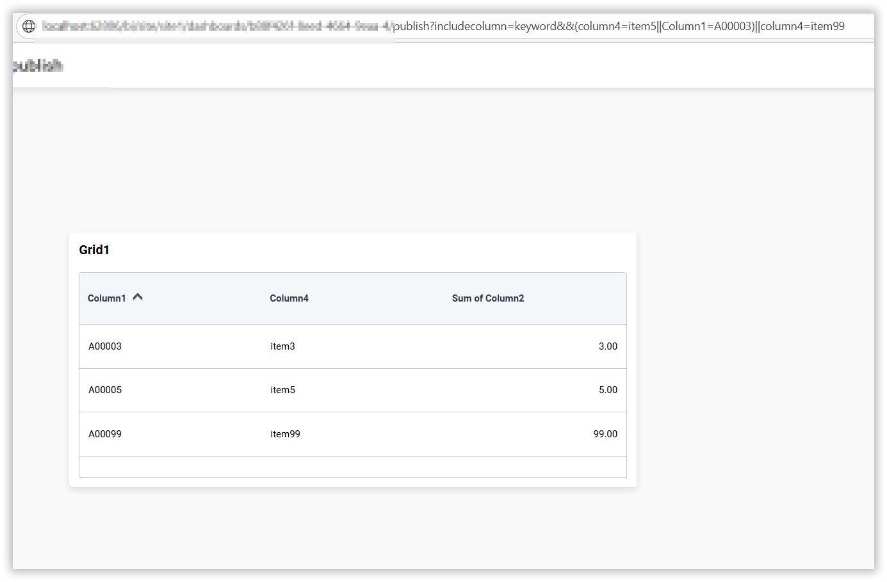This screenshot has height=582, width=887.
Task: Select the A00003 cell
Action: (105, 346)
